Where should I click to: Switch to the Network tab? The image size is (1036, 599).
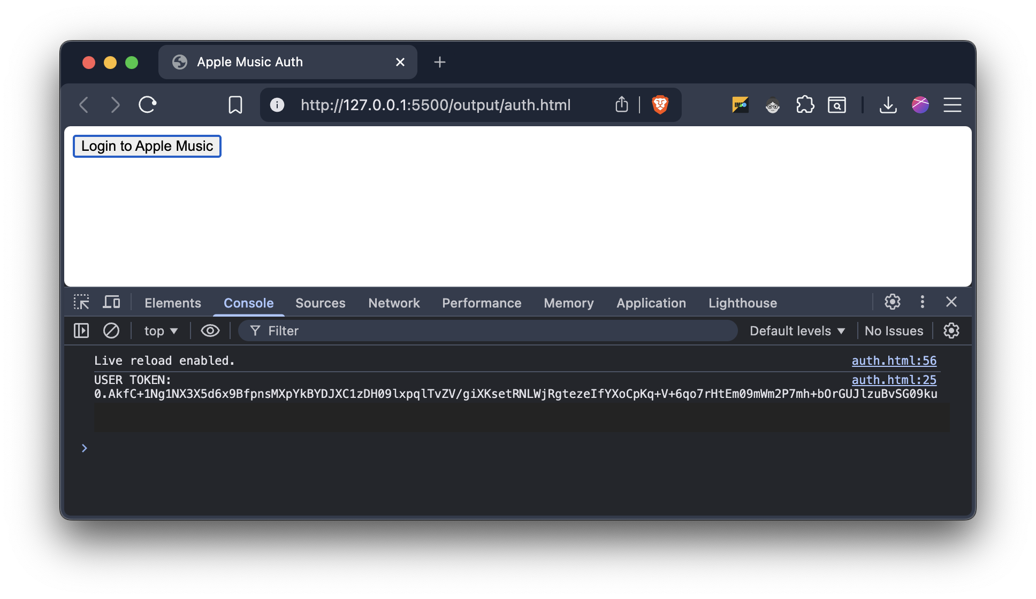[x=394, y=303]
